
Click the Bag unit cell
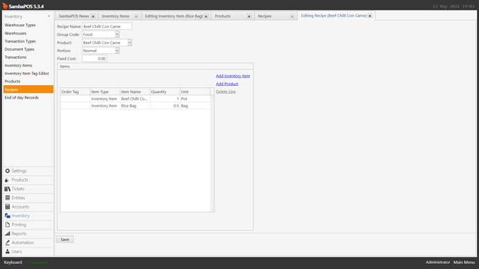(195, 106)
